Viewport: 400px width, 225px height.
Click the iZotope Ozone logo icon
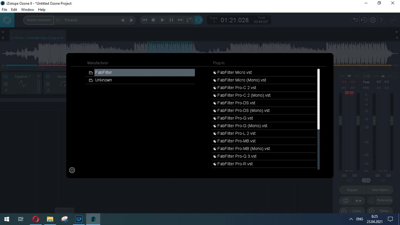pos(7,20)
